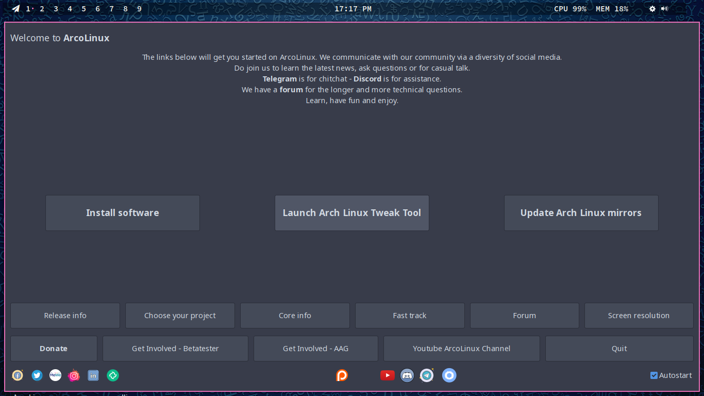This screenshot has height=396, width=704.
Task: Open the Telegram paper-plane icon
Action: tap(427, 375)
